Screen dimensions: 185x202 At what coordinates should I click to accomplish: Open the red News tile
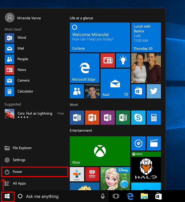pos(108,61)
